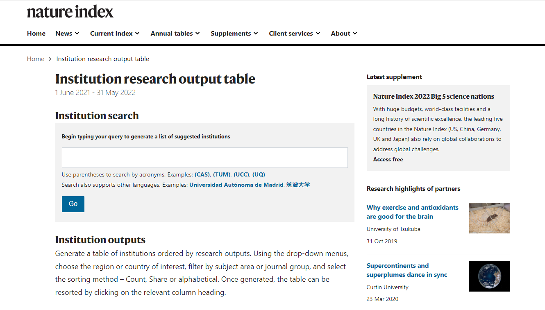Open the Client services dropdown
The width and height of the screenshot is (545, 310).
click(294, 34)
